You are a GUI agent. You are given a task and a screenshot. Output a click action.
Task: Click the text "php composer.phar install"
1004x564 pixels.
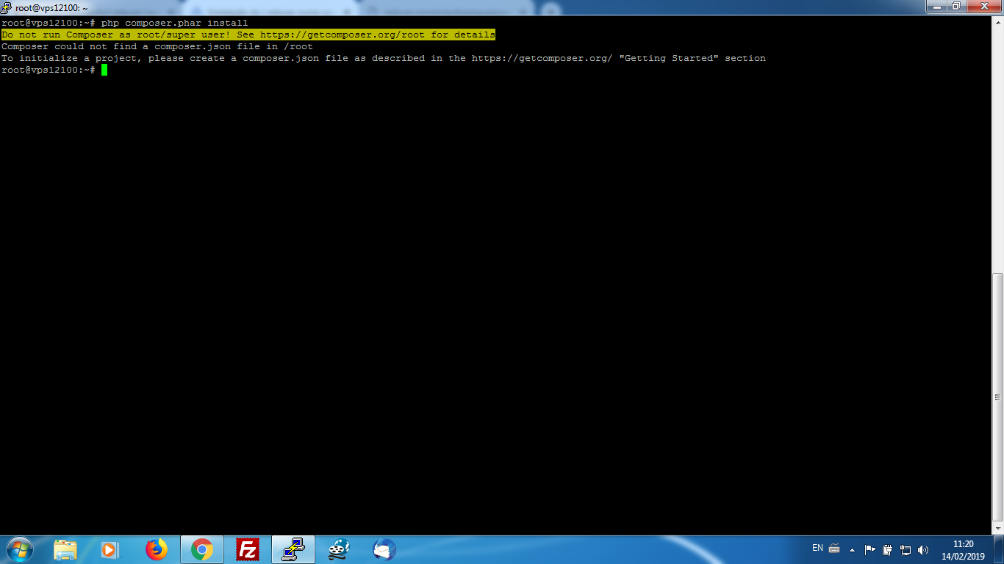(175, 23)
